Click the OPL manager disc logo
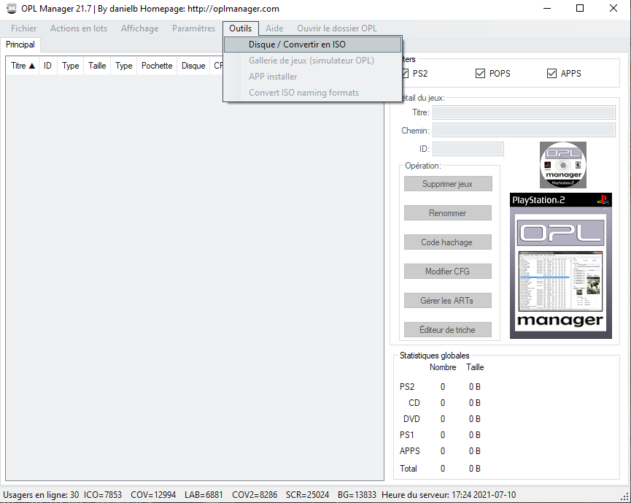The width and height of the screenshot is (631, 503). point(563,165)
